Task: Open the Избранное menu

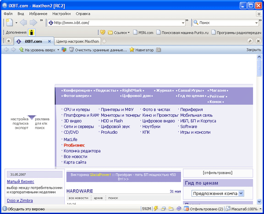Action: [x=38, y=14]
